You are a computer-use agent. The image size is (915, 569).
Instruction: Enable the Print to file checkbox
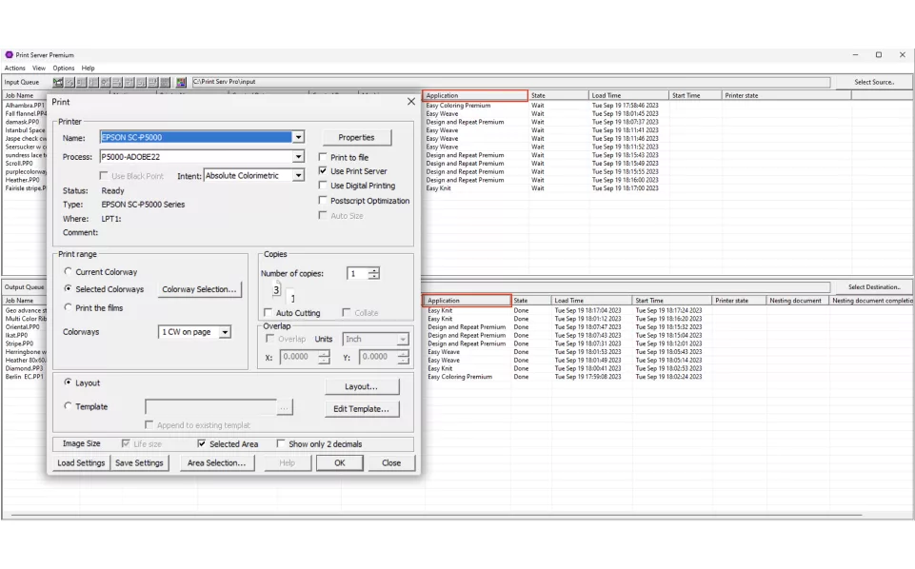[324, 157]
